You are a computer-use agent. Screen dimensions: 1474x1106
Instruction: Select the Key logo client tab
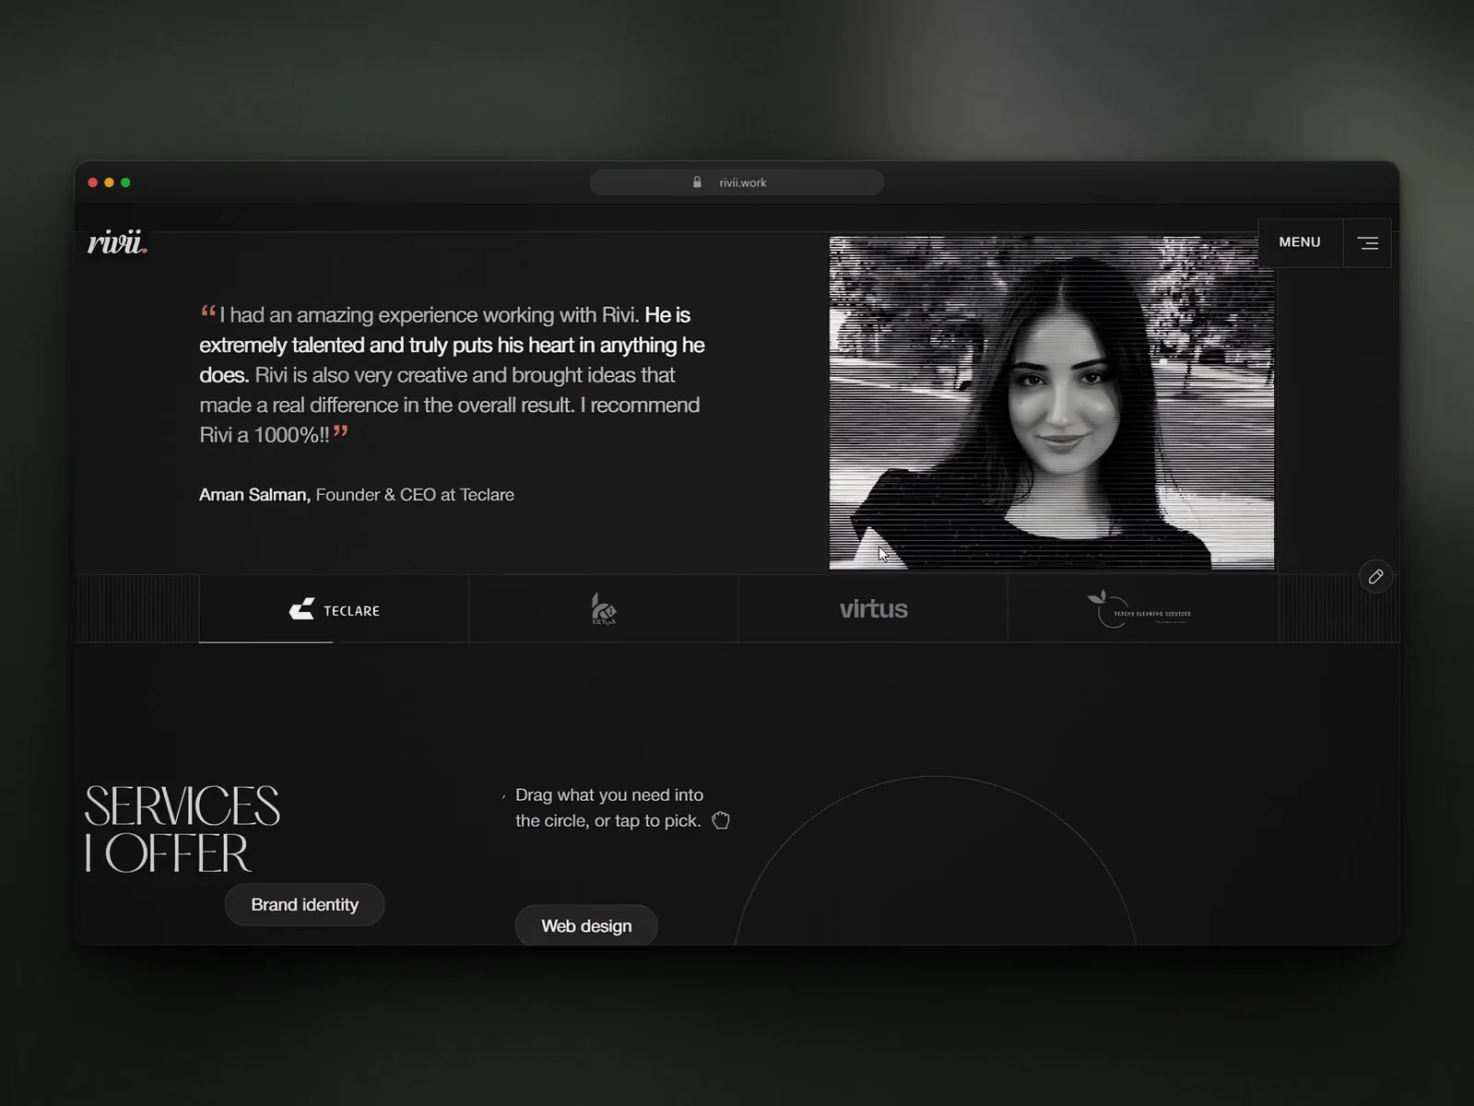pyautogui.click(x=603, y=609)
